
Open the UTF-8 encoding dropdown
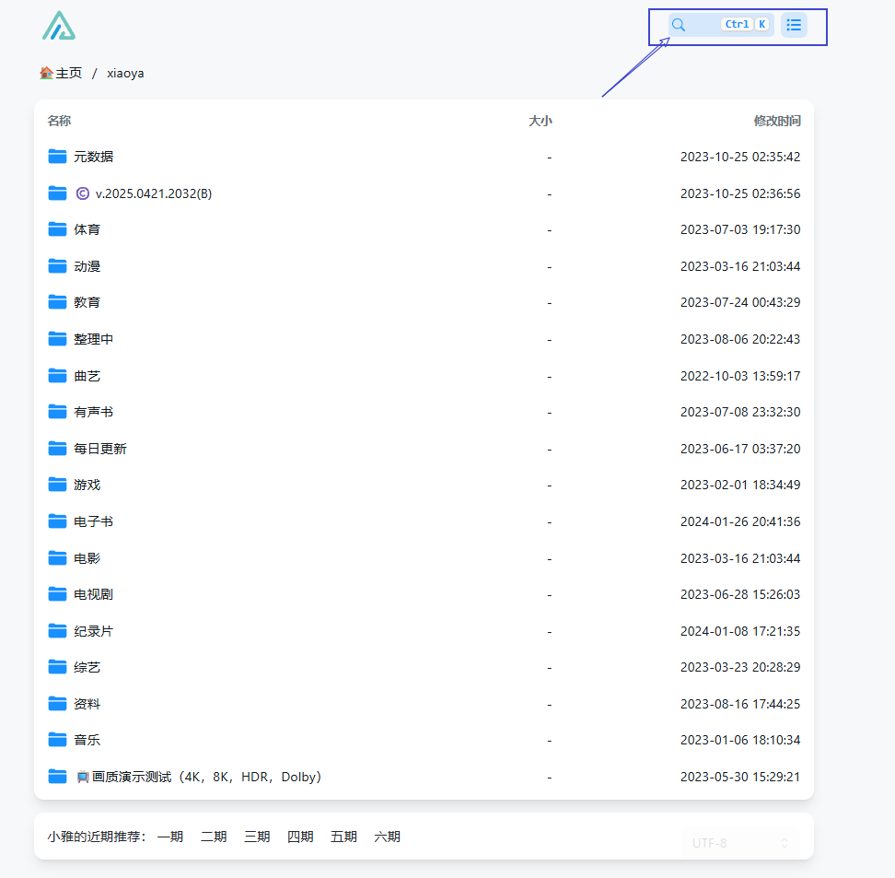coord(739,843)
